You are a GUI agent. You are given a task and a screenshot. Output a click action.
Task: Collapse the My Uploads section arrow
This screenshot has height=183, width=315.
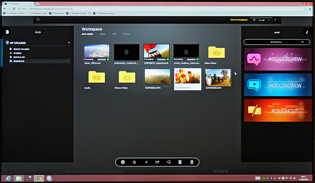[x=69, y=43]
